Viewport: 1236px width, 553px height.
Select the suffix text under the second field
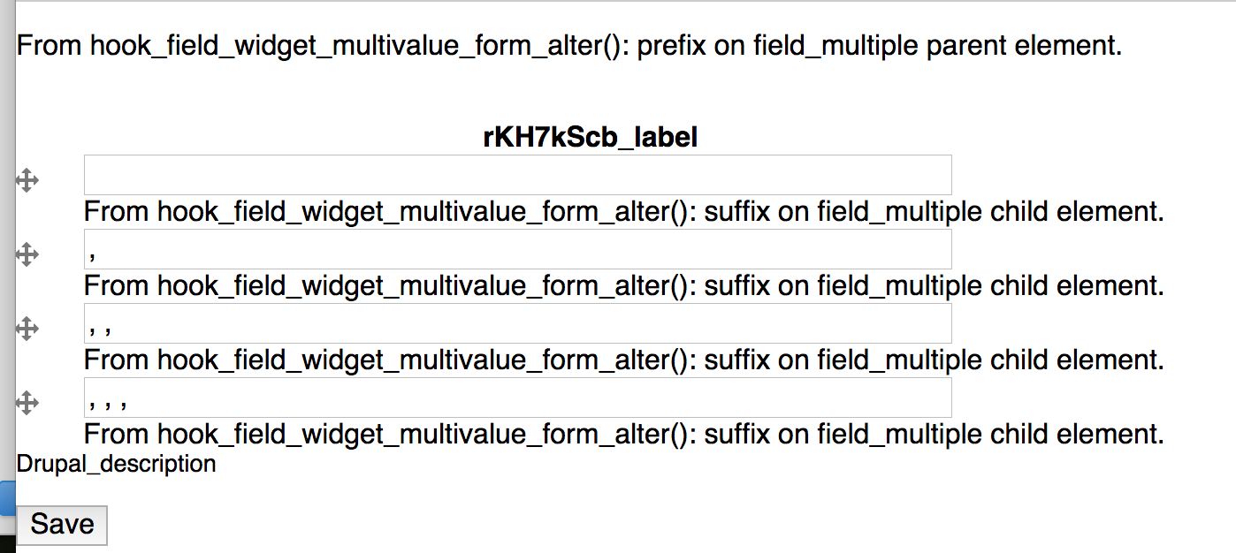622,286
